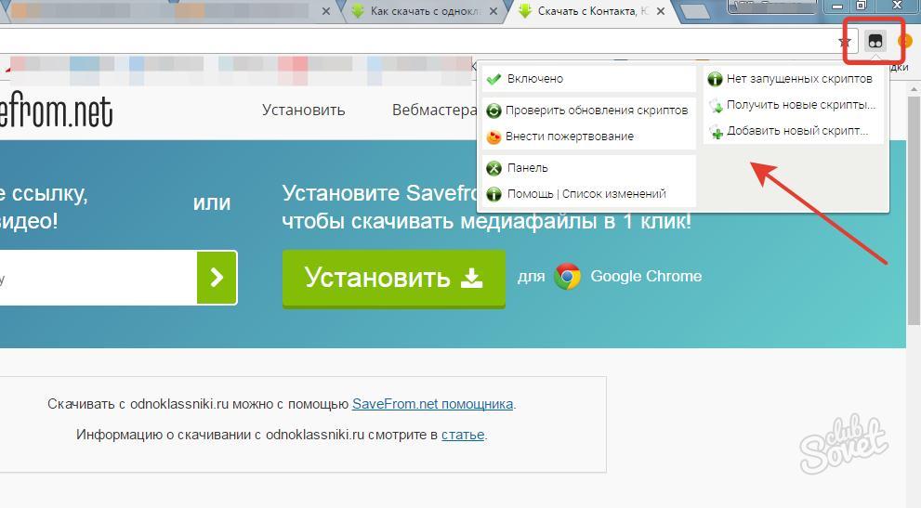This screenshot has height=508, width=921.
Task: Focus the URL input field on page
Action: pyautogui.click(x=98, y=277)
